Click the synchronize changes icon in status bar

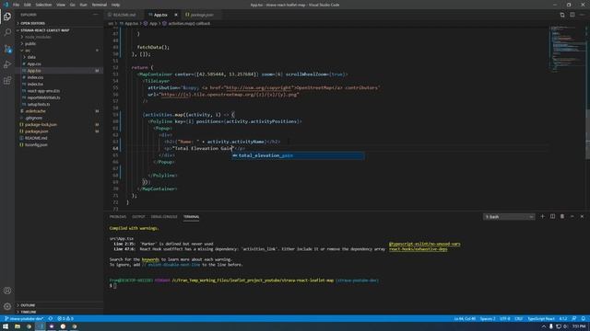(x=51, y=319)
